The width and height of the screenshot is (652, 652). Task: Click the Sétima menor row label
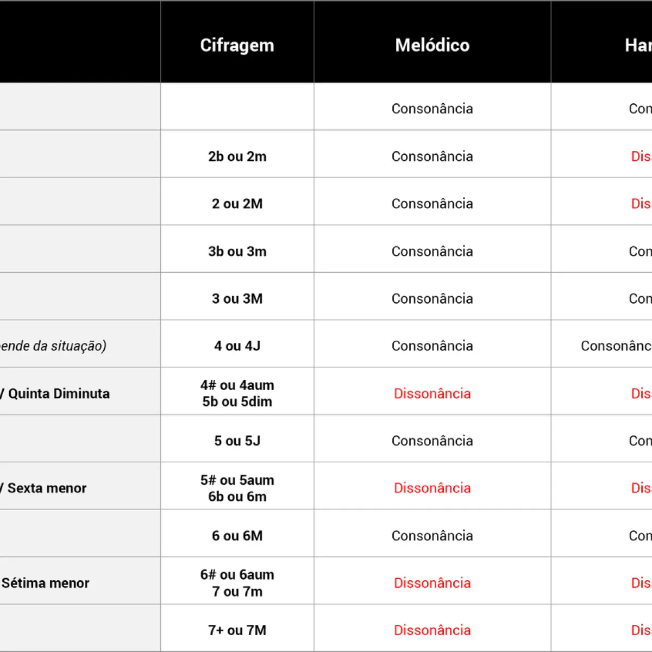[45, 583]
